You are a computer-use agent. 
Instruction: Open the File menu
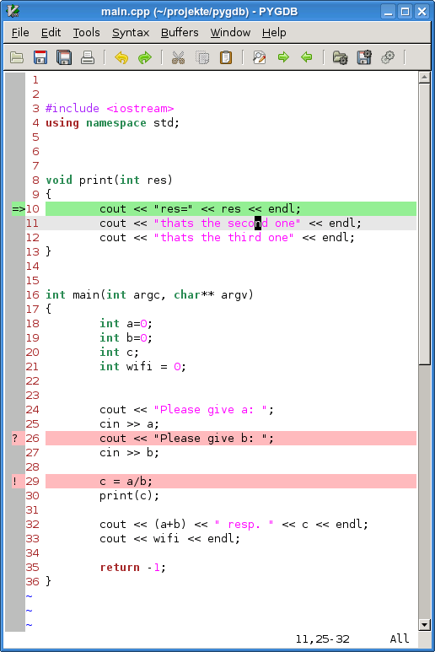[20, 32]
